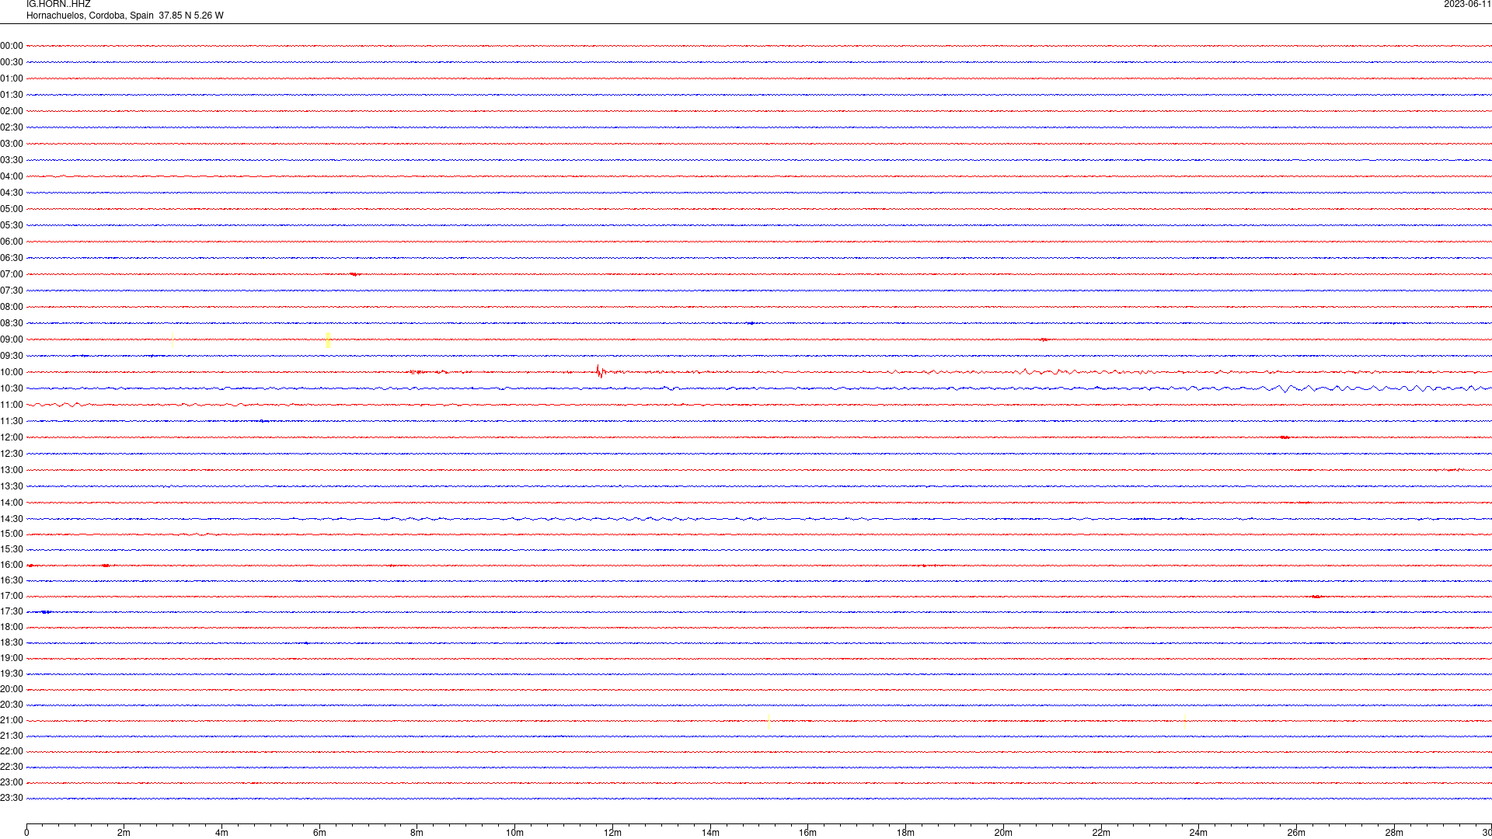Select the 13:00 time row label
Image resolution: width=1492 pixels, height=839 pixels.
(x=12, y=470)
